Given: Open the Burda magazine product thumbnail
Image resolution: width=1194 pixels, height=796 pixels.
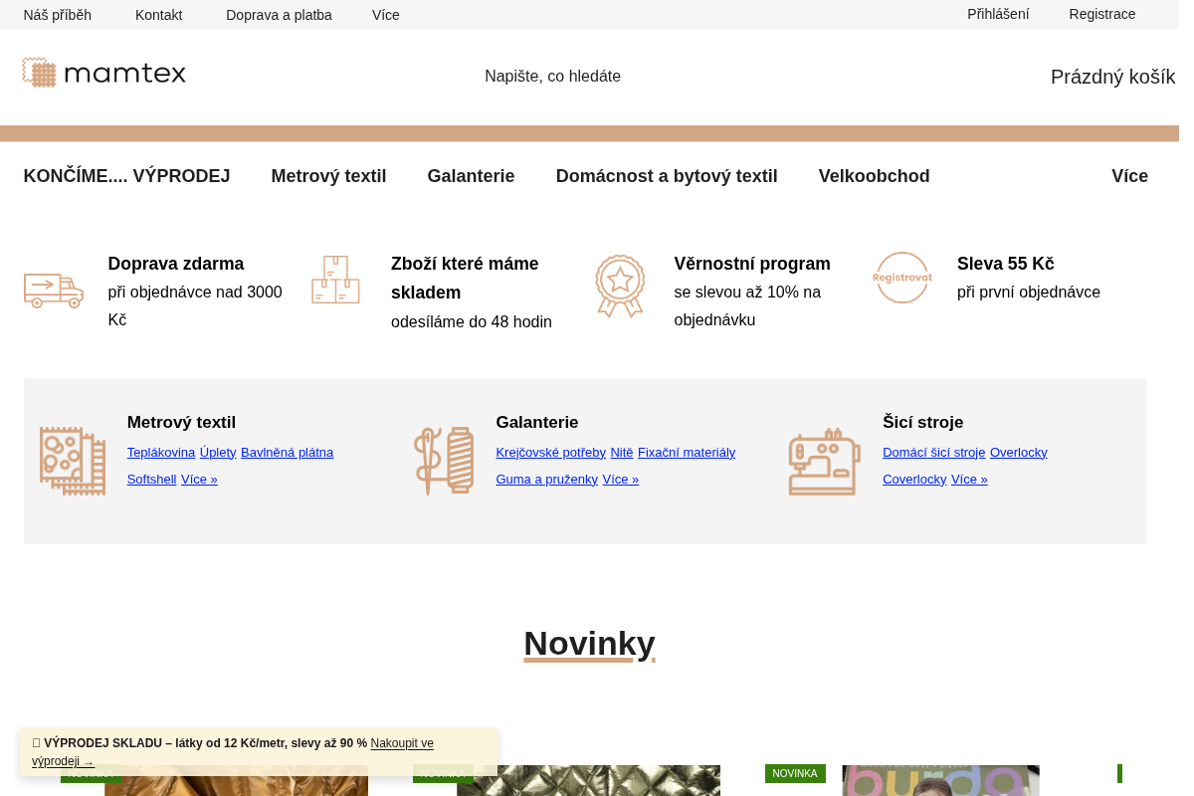Looking at the screenshot, I should click(941, 780).
